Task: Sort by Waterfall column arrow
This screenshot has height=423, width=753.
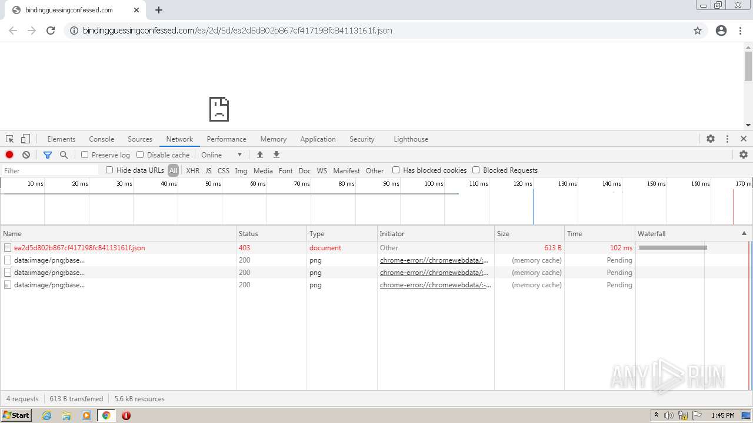Action: [744, 233]
